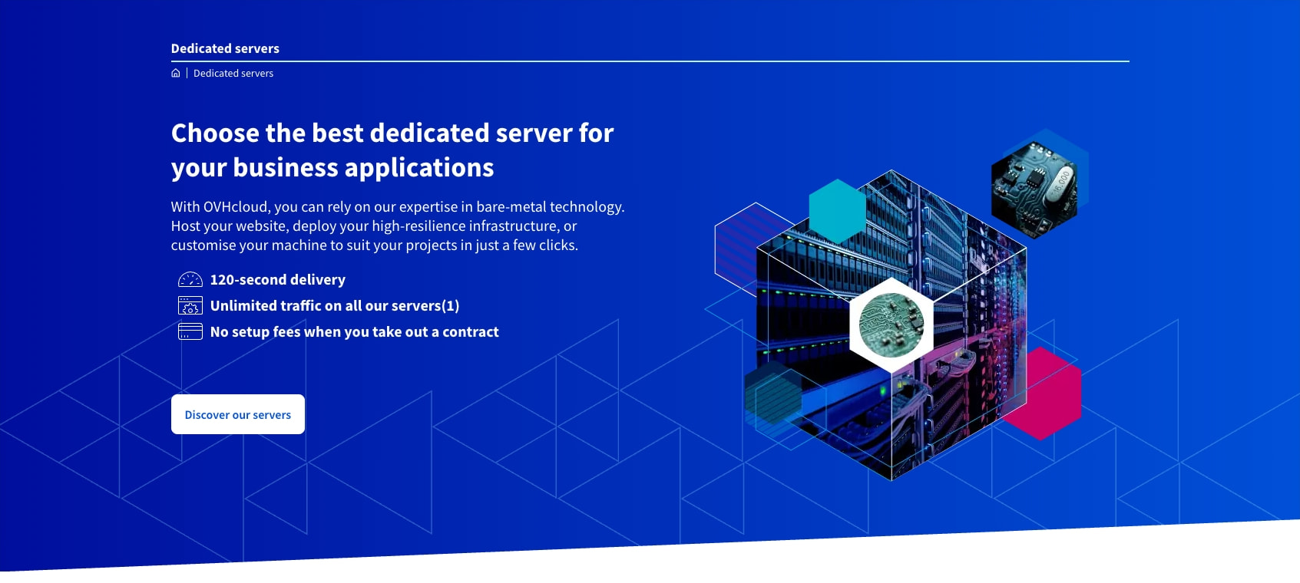Click the paragraph starting "With OVHcloud, you can rely"

point(398,226)
